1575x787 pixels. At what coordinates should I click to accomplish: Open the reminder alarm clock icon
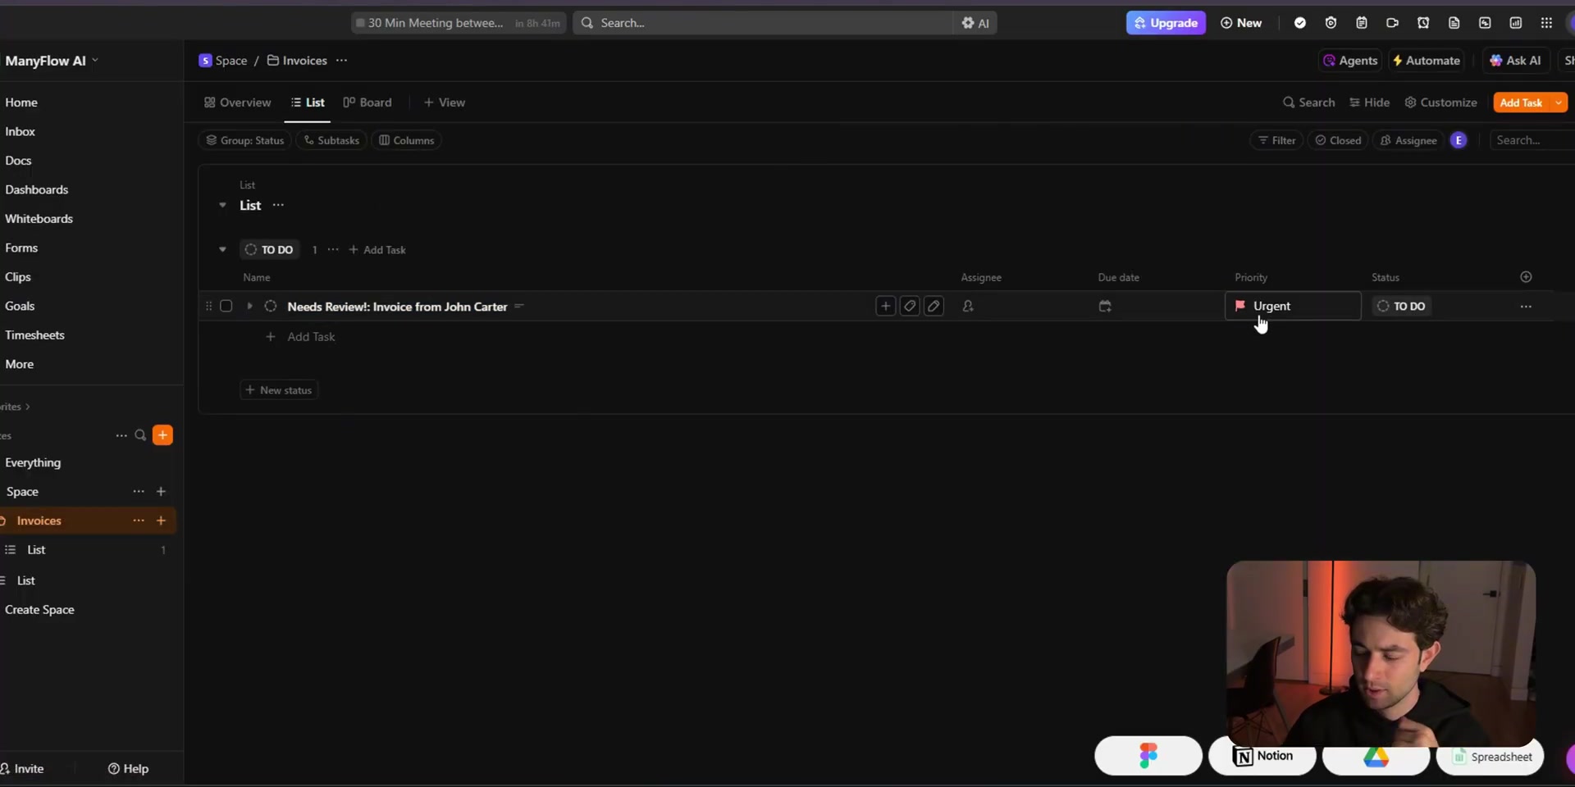coord(1423,23)
